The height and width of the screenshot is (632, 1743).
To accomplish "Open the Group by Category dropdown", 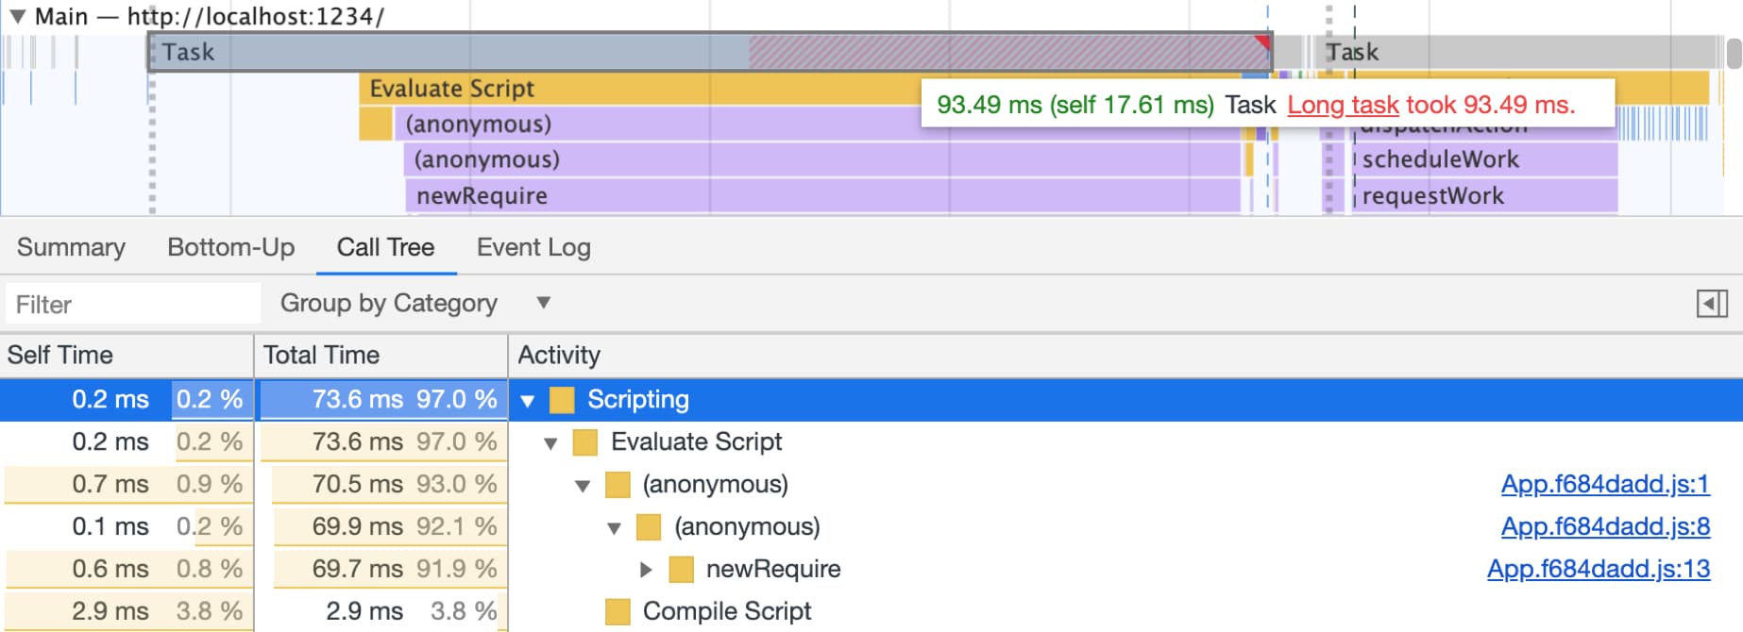I will [x=415, y=304].
